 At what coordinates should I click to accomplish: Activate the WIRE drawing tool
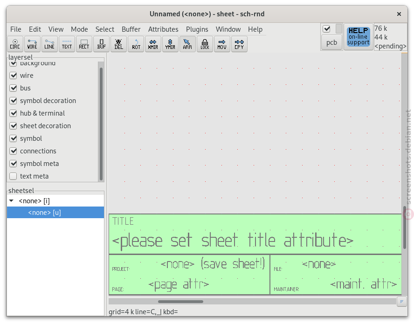click(x=32, y=44)
